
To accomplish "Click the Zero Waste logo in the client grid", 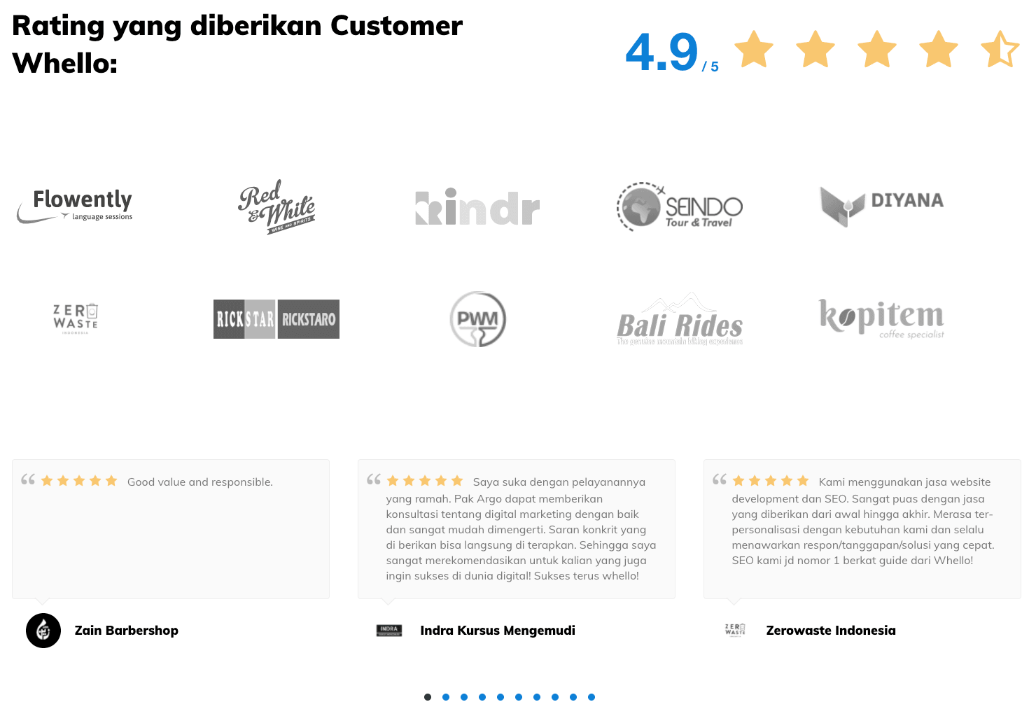I will pos(76,319).
